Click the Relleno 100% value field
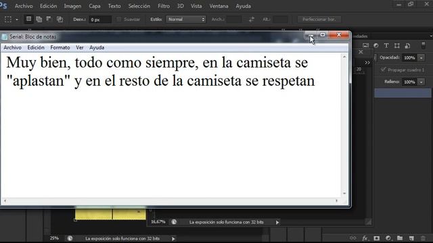 click(410, 82)
